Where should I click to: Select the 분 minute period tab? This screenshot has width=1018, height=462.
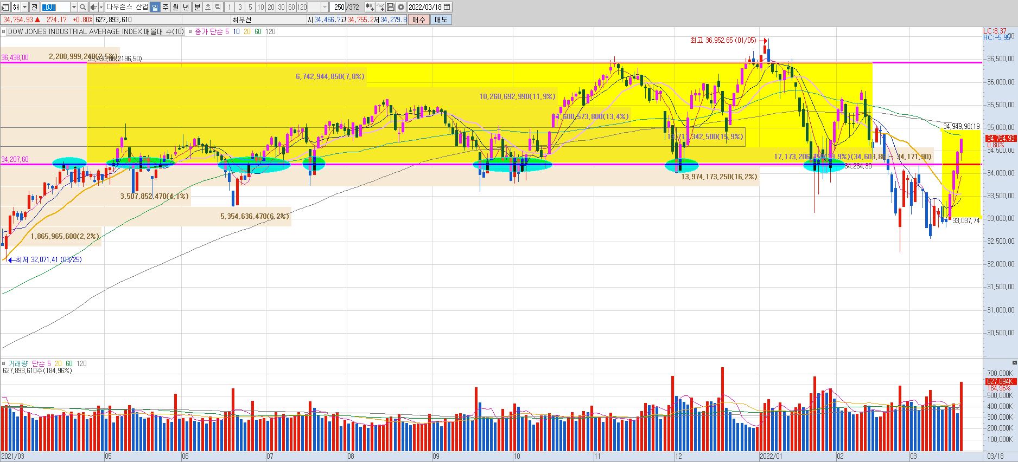coord(197,7)
